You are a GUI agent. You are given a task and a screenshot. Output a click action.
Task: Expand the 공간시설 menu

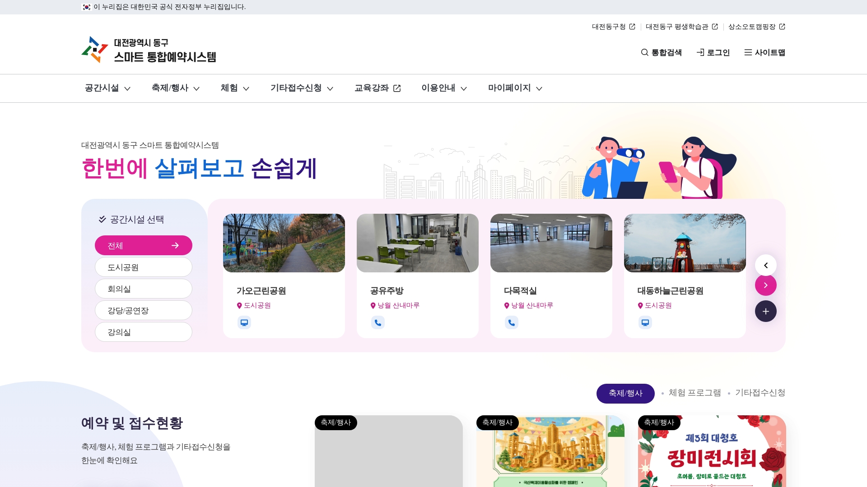pyautogui.click(x=107, y=88)
